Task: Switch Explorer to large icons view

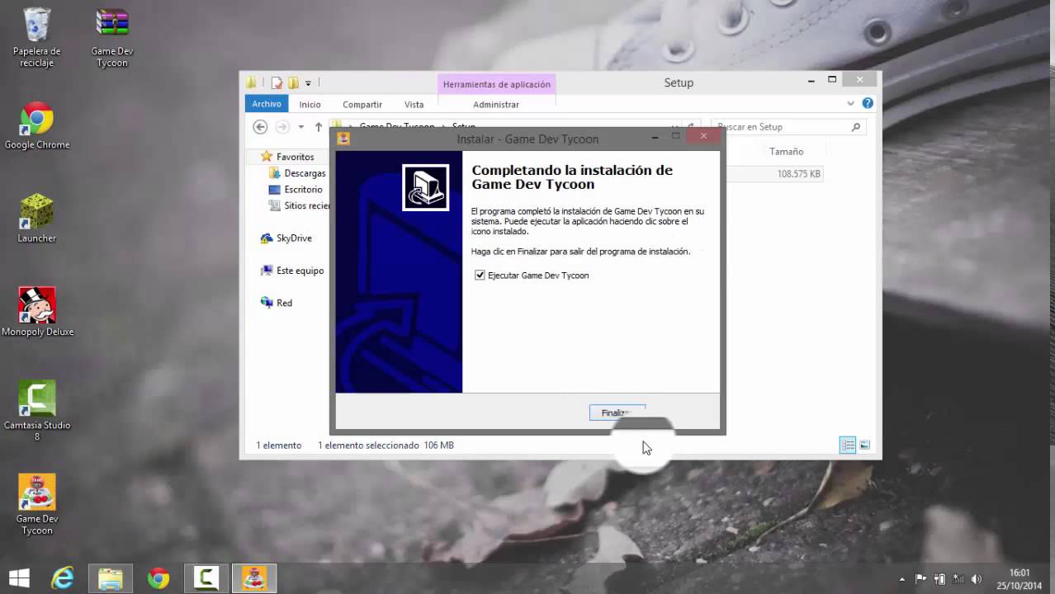Action: pos(864,445)
